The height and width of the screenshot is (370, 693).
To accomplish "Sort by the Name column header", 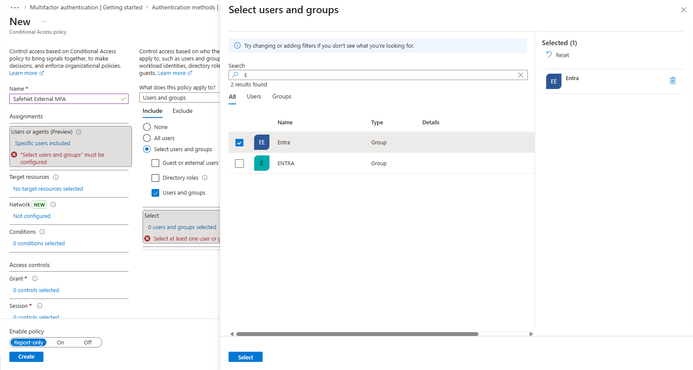I will 285,122.
